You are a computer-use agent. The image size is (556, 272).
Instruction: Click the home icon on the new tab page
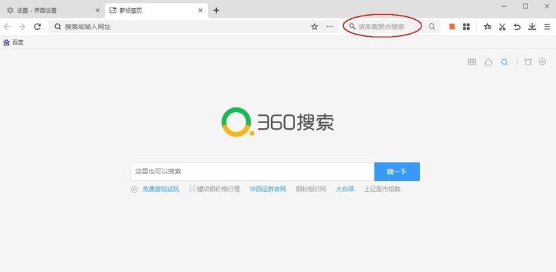tap(488, 62)
